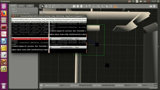Open LibreOffice Writer from the dock
This screenshot has height=90, width=160.
[x=4, y=41]
